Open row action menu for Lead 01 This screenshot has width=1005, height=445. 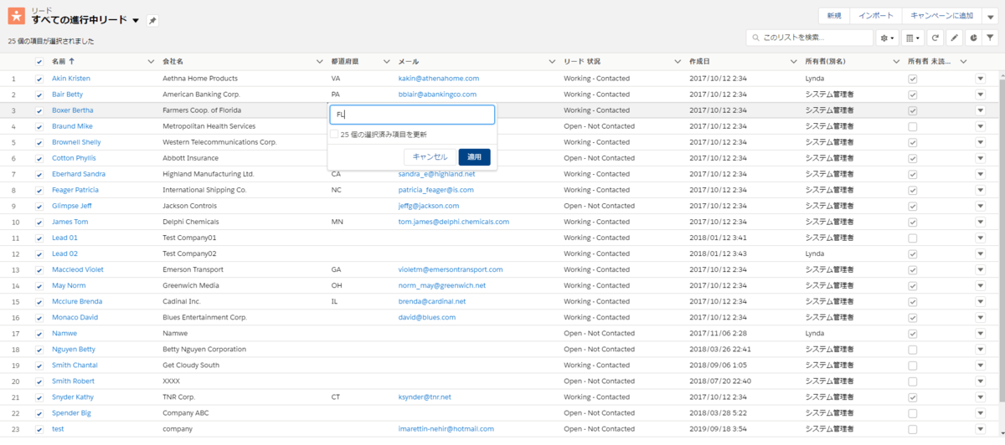(981, 238)
